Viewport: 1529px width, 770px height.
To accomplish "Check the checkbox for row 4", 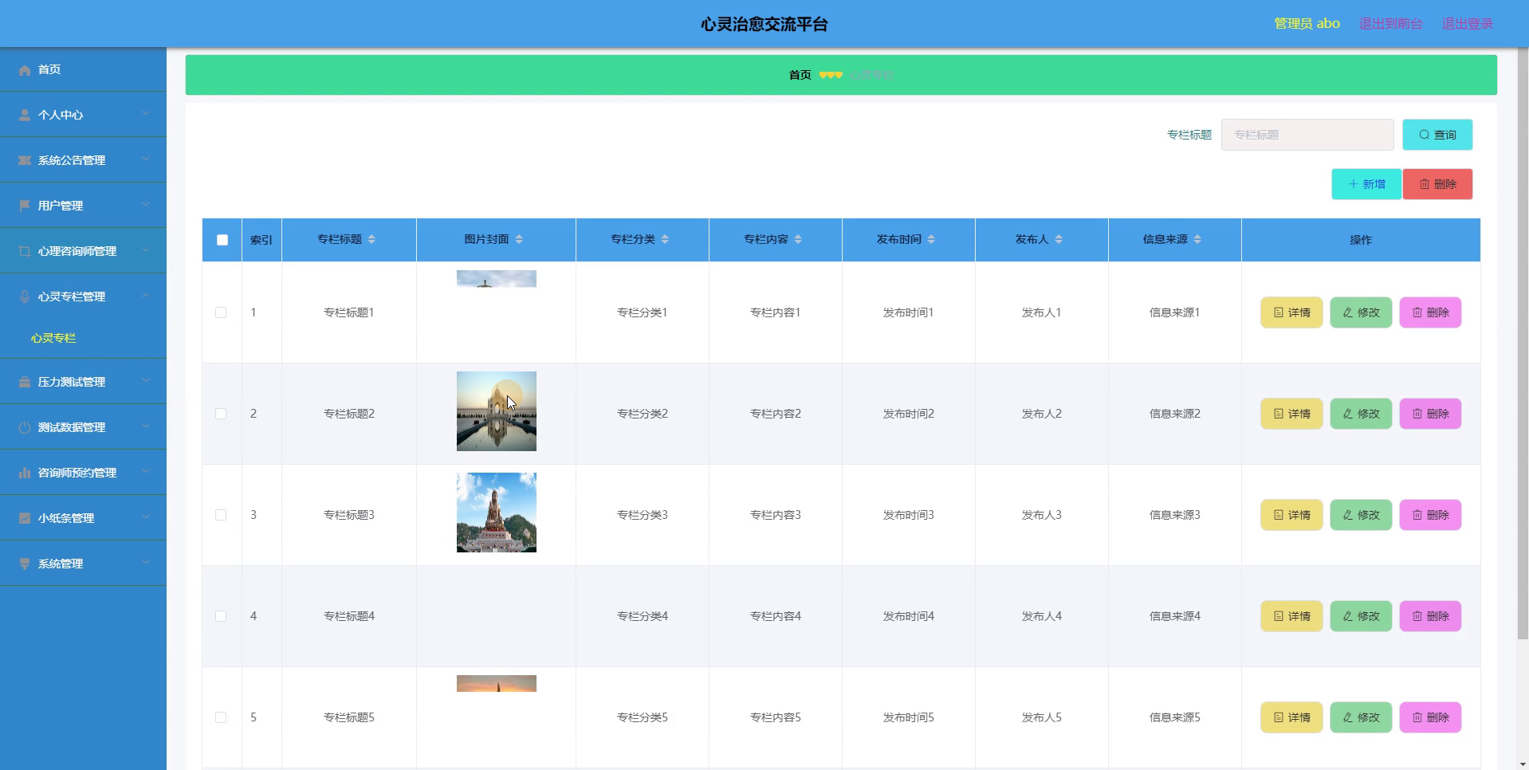I will point(221,616).
